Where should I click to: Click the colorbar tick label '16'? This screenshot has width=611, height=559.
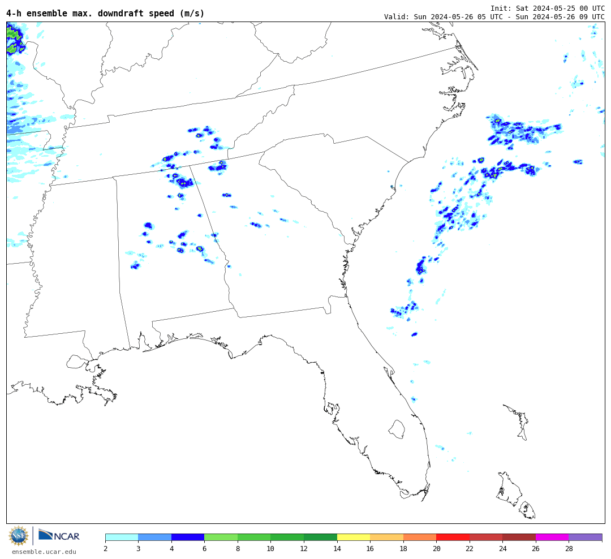click(x=370, y=548)
